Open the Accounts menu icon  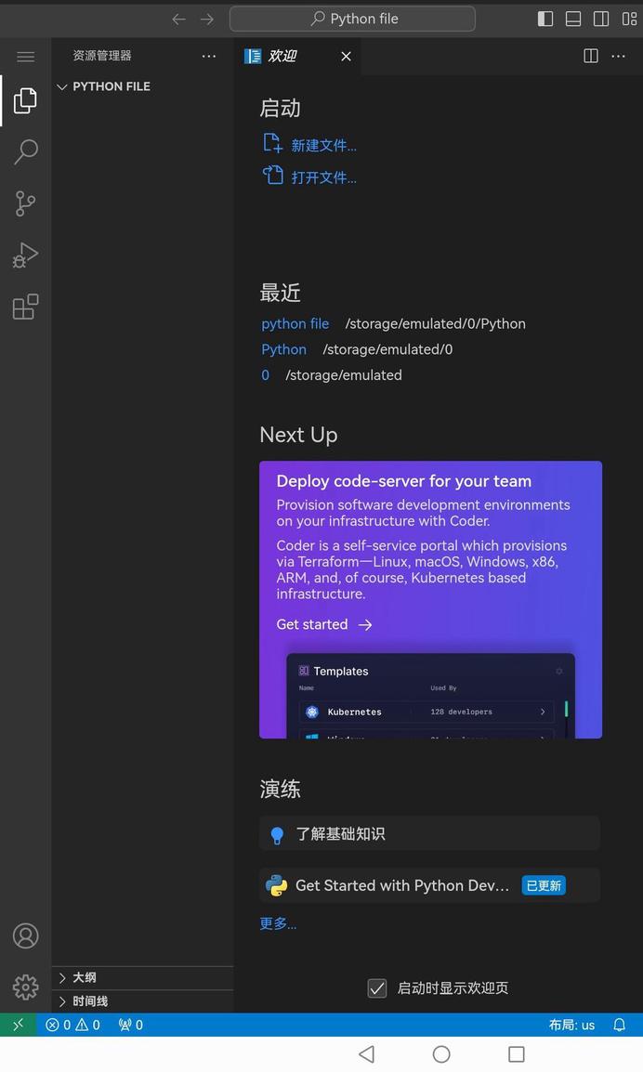coord(25,935)
